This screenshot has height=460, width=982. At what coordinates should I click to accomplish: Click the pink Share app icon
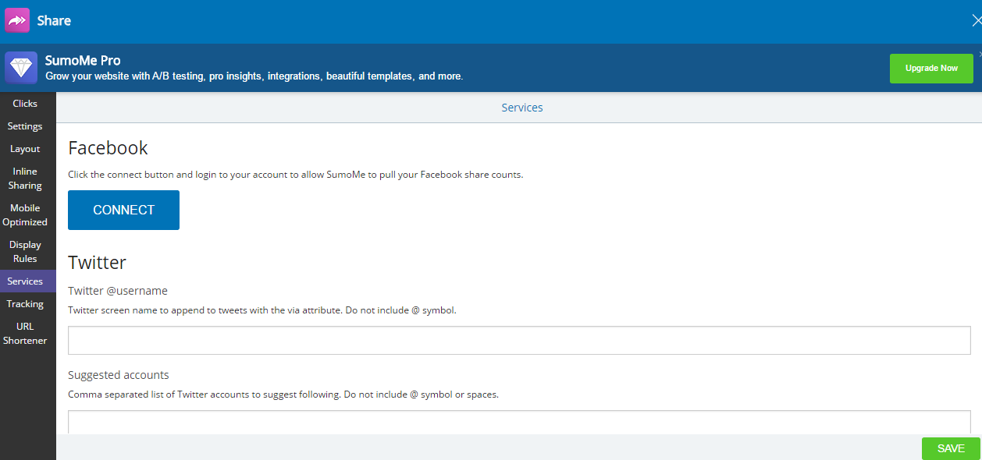[x=17, y=20]
